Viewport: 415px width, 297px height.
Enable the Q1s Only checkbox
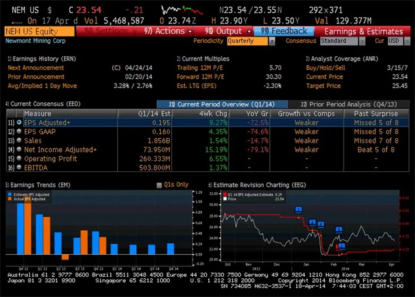coord(160,185)
